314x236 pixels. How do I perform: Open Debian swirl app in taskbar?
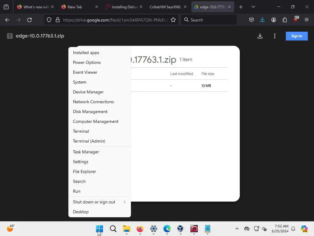click(194, 229)
